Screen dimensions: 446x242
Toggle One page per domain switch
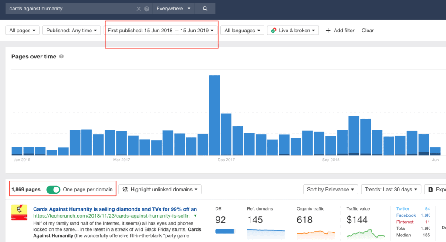pos(53,190)
